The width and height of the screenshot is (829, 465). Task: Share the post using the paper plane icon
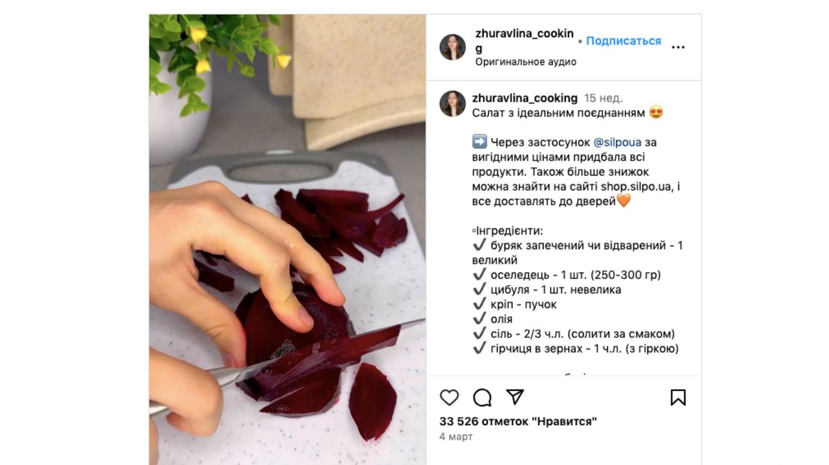[515, 397]
